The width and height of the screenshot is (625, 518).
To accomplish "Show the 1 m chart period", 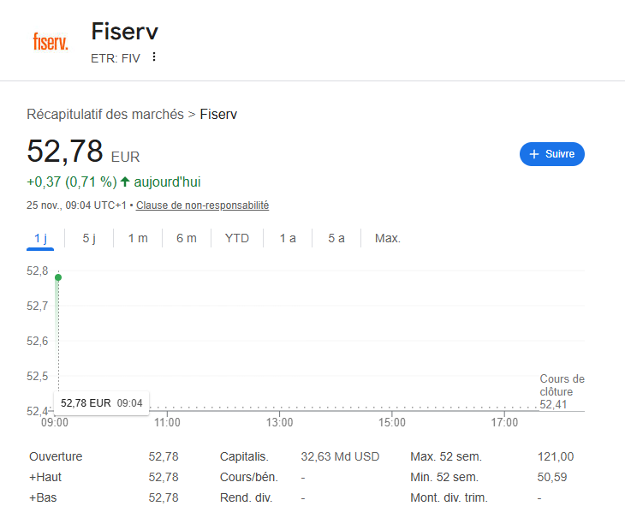I will (137, 238).
